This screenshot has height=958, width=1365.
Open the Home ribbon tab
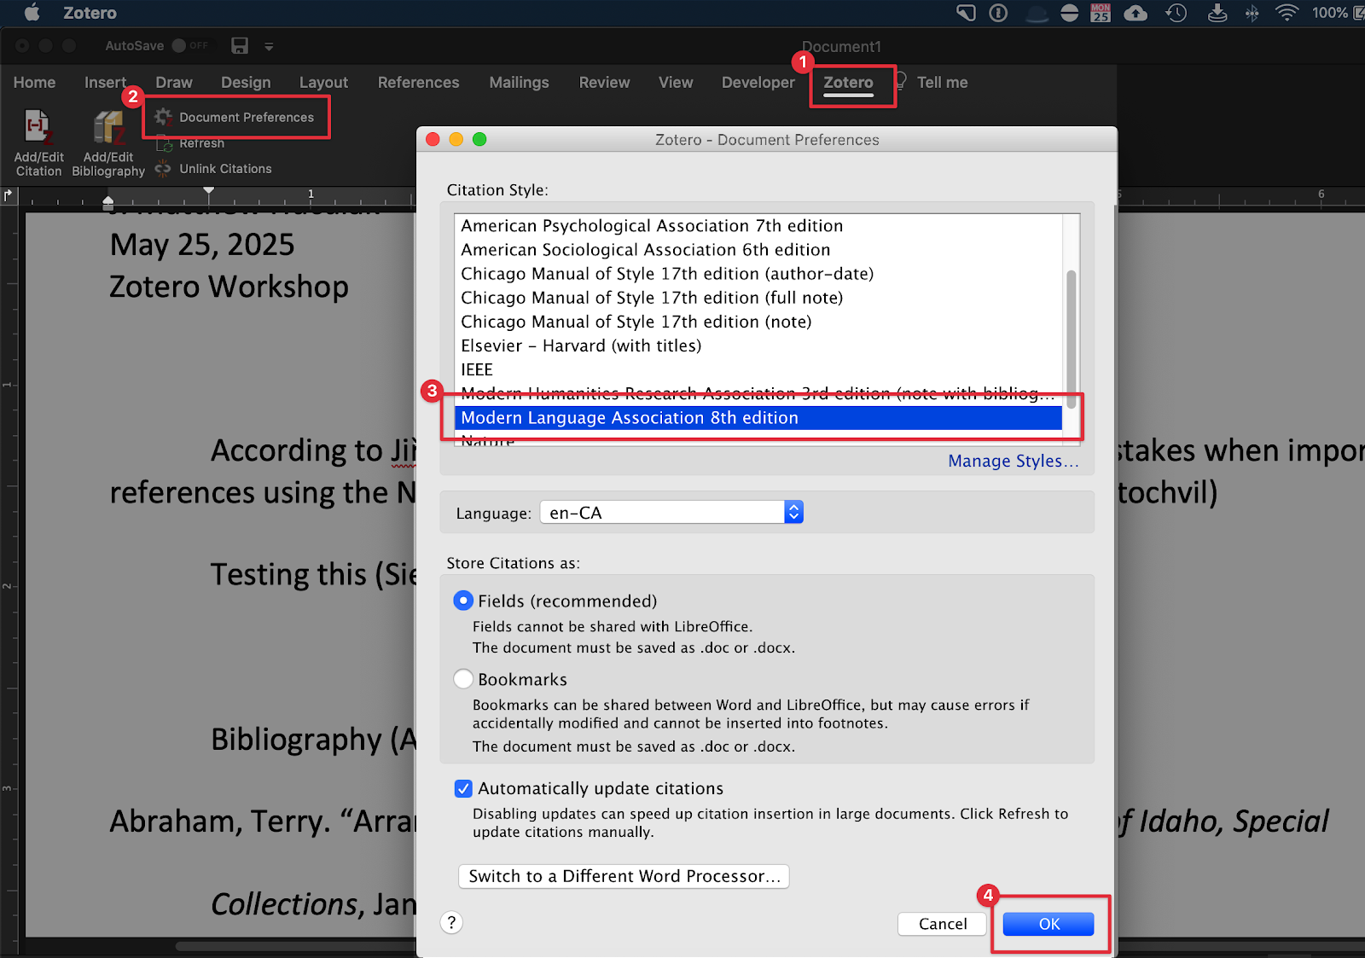click(x=34, y=82)
